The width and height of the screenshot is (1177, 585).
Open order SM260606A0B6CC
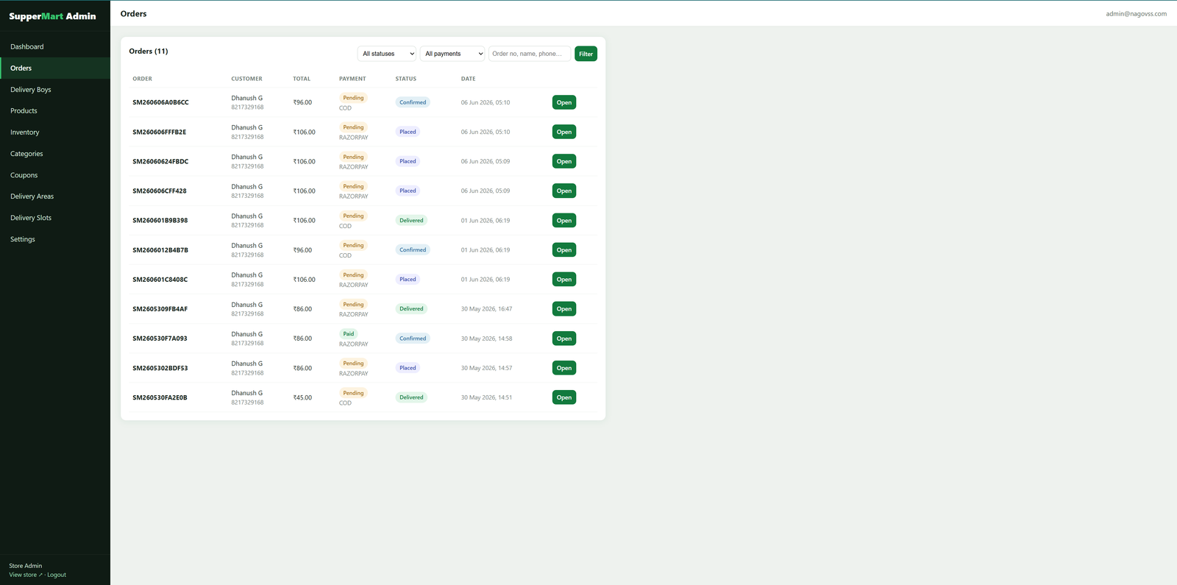pos(564,102)
